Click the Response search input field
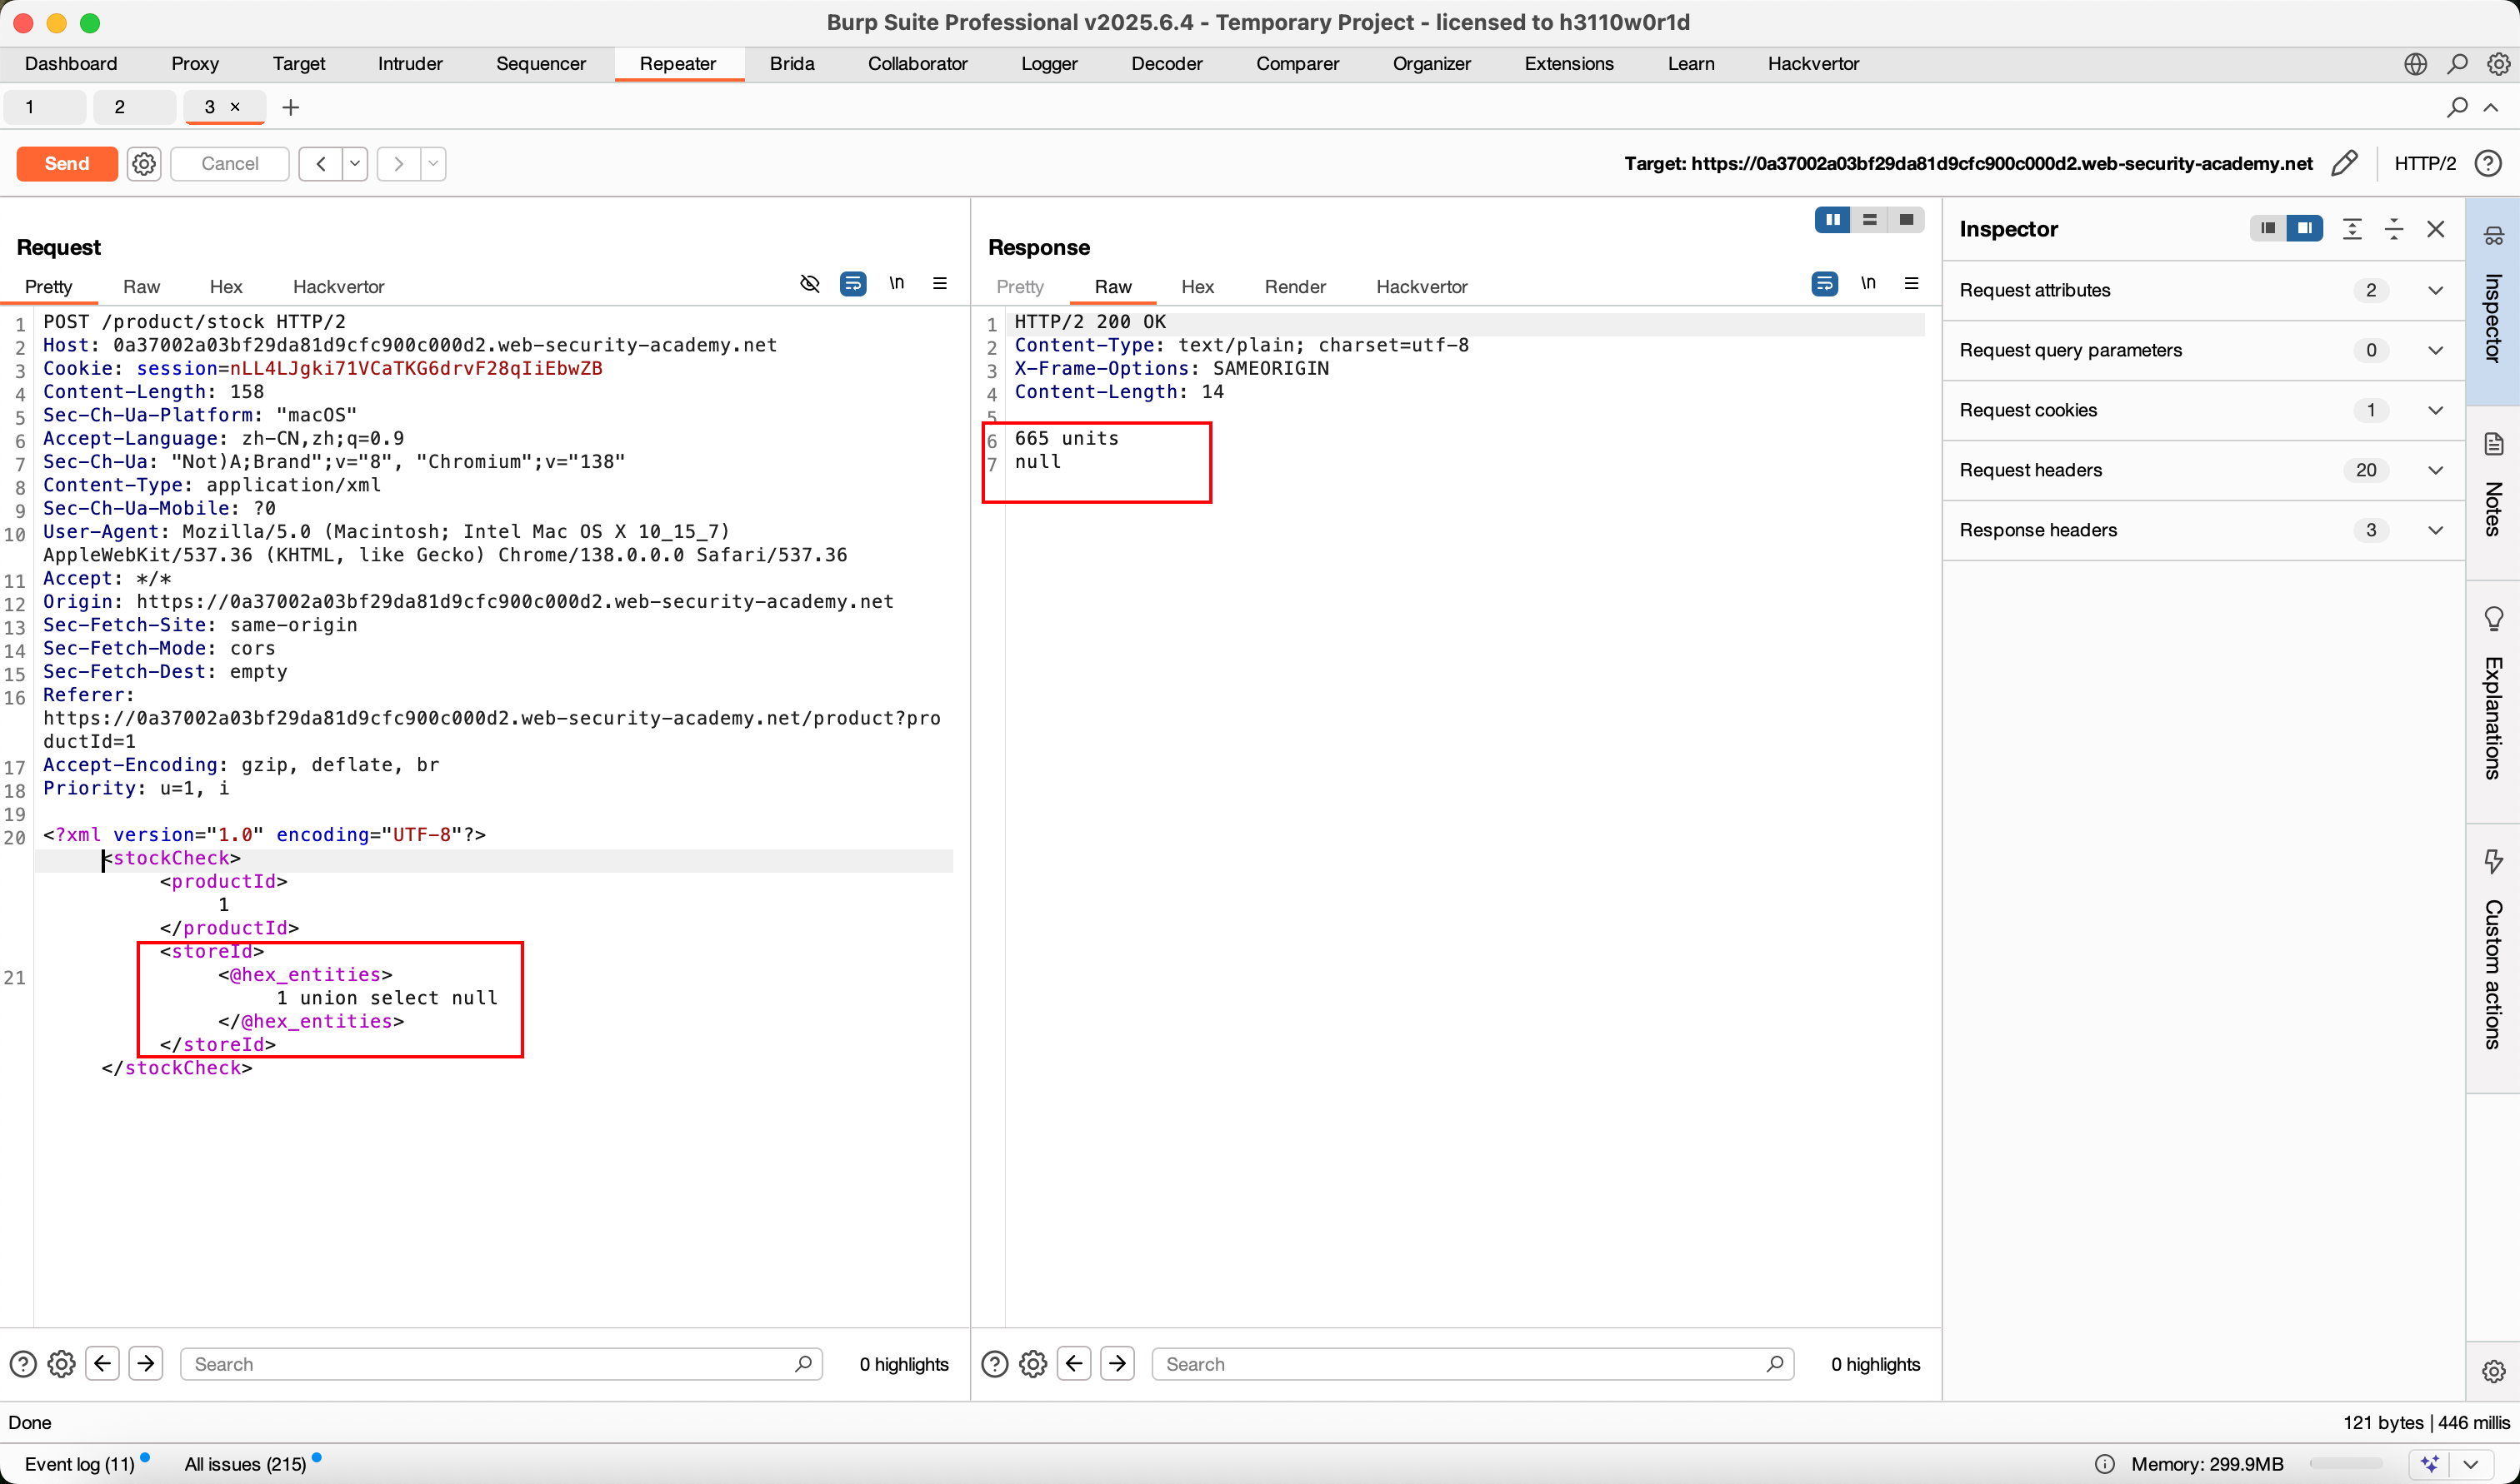The width and height of the screenshot is (2520, 1484). click(x=1472, y=1364)
